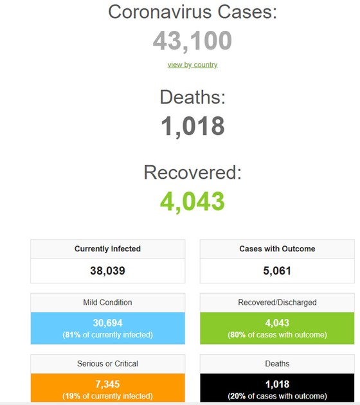
Task: Click the Deaths heading text
Action: point(193,97)
